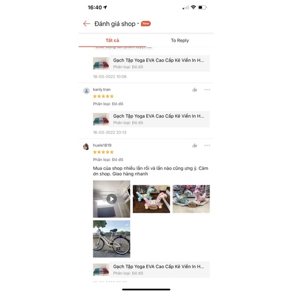Screen dimensions: 293x293
Task: Open the yoga brick product dated 18-03-2022
Action: point(151,63)
